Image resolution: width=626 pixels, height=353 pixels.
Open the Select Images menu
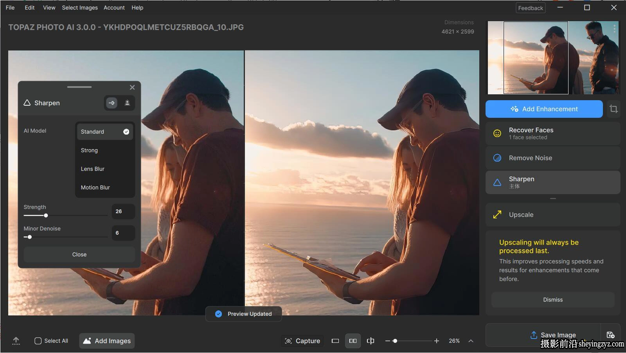(x=80, y=7)
